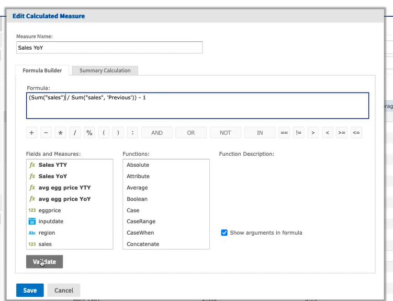Click the fx icon beside avg egg price YoY

pos(32,199)
